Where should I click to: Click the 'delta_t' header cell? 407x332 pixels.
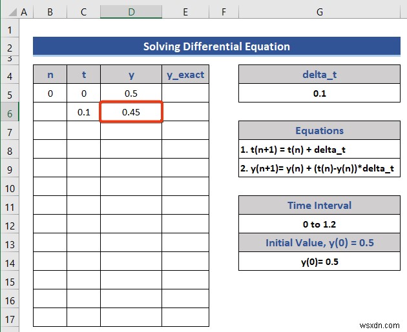pyautogui.click(x=320, y=74)
